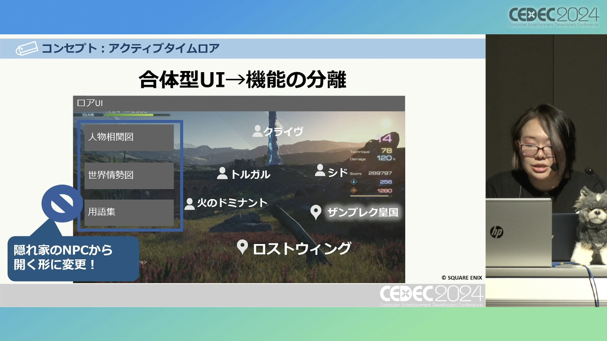Select the 火のドミナント label
Screen dimensions: 607x341
coord(232,203)
